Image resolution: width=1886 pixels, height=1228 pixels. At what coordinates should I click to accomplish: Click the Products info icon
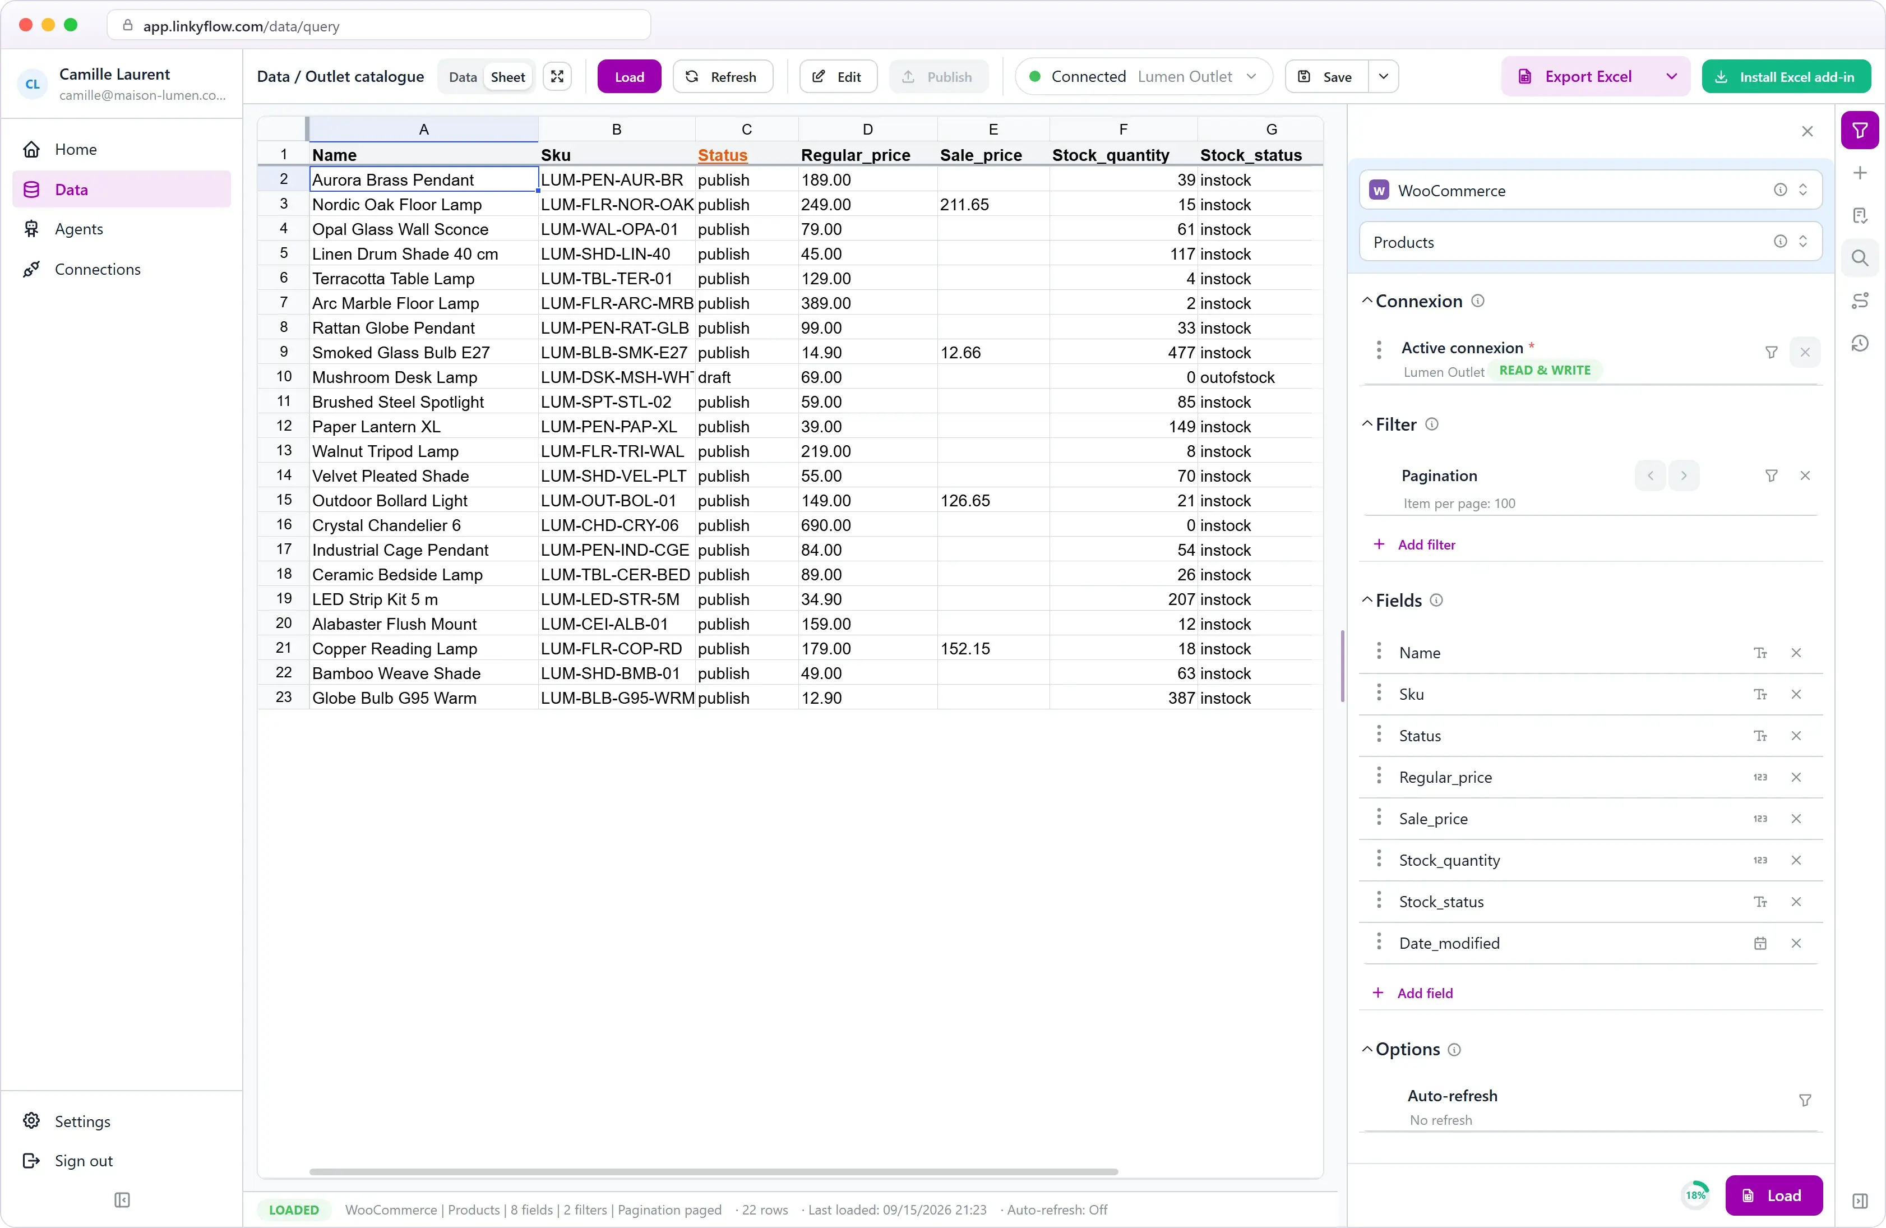1780,241
